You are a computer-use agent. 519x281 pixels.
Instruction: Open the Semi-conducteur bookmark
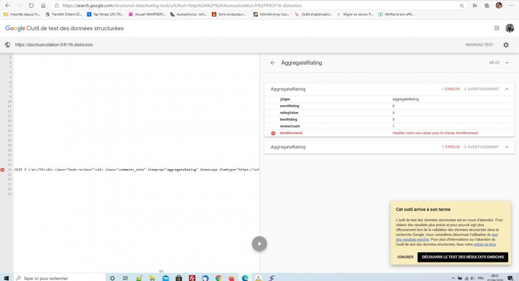pos(229,14)
